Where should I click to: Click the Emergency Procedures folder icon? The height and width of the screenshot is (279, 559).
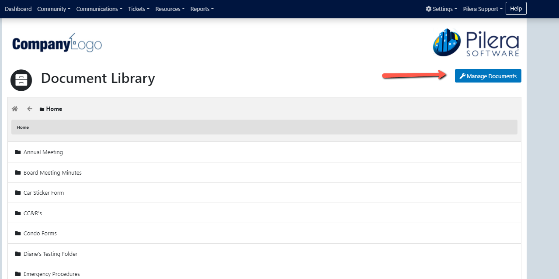coord(18,274)
